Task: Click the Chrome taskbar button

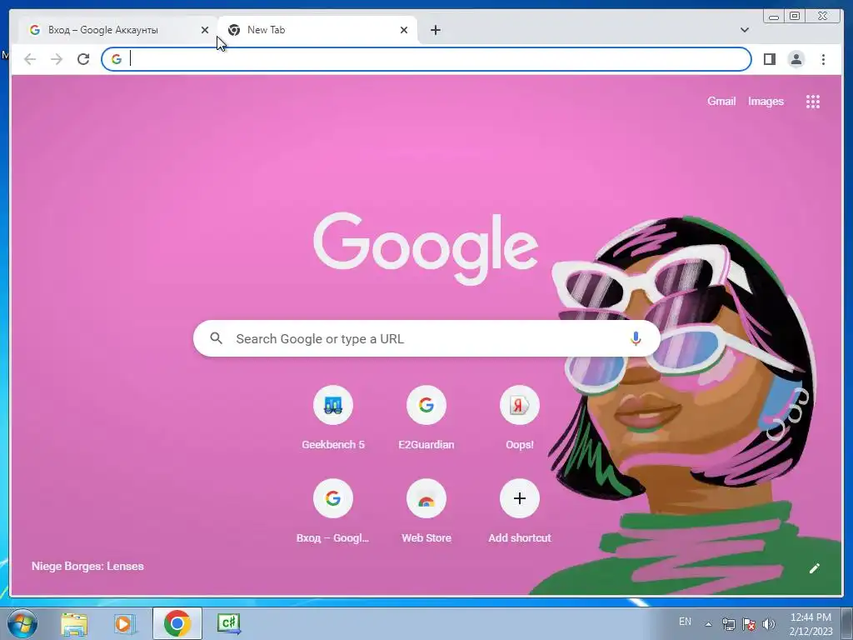Action: pos(177,623)
